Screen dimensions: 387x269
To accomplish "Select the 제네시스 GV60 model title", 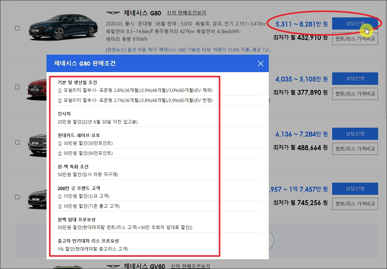I will click(x=144, y=266).
